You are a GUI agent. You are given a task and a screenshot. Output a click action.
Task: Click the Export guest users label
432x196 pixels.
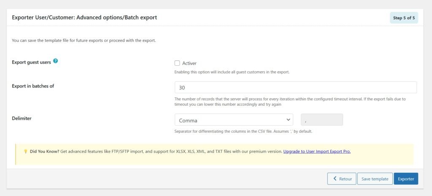tap(31, 62)
